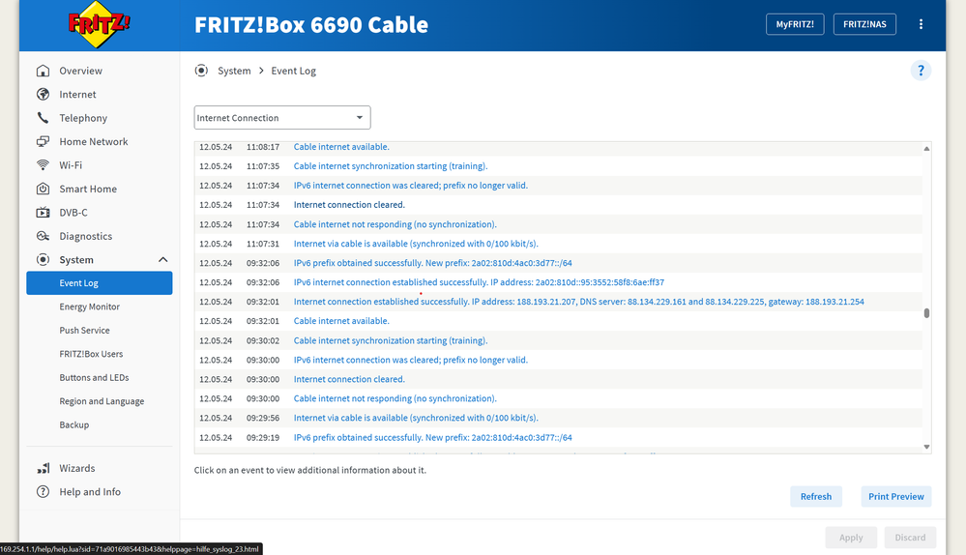Click the Internet globe icon
The image size is (966, 555).
point(43,95)
